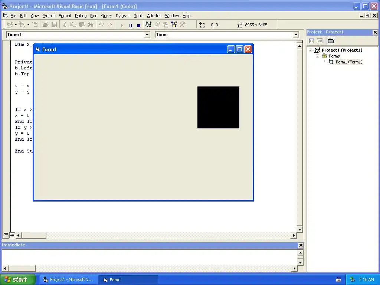The height and width of the screenshot is (285, 380).
Task: Click the Cut scissors icon
Action: click(x=65, y=25)
